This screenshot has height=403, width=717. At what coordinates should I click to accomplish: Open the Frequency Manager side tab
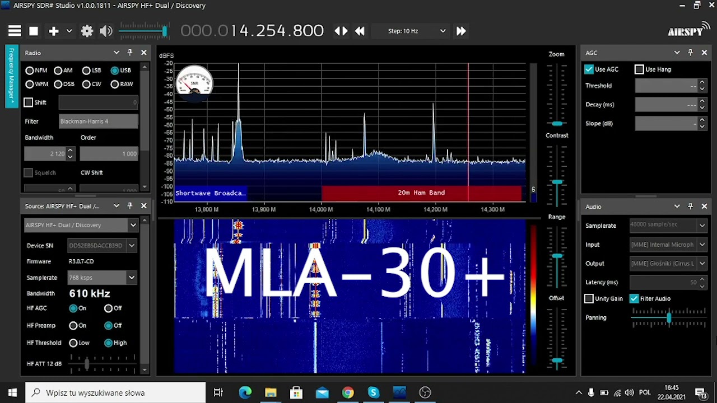pyautogui.click(x=11, y=77)
